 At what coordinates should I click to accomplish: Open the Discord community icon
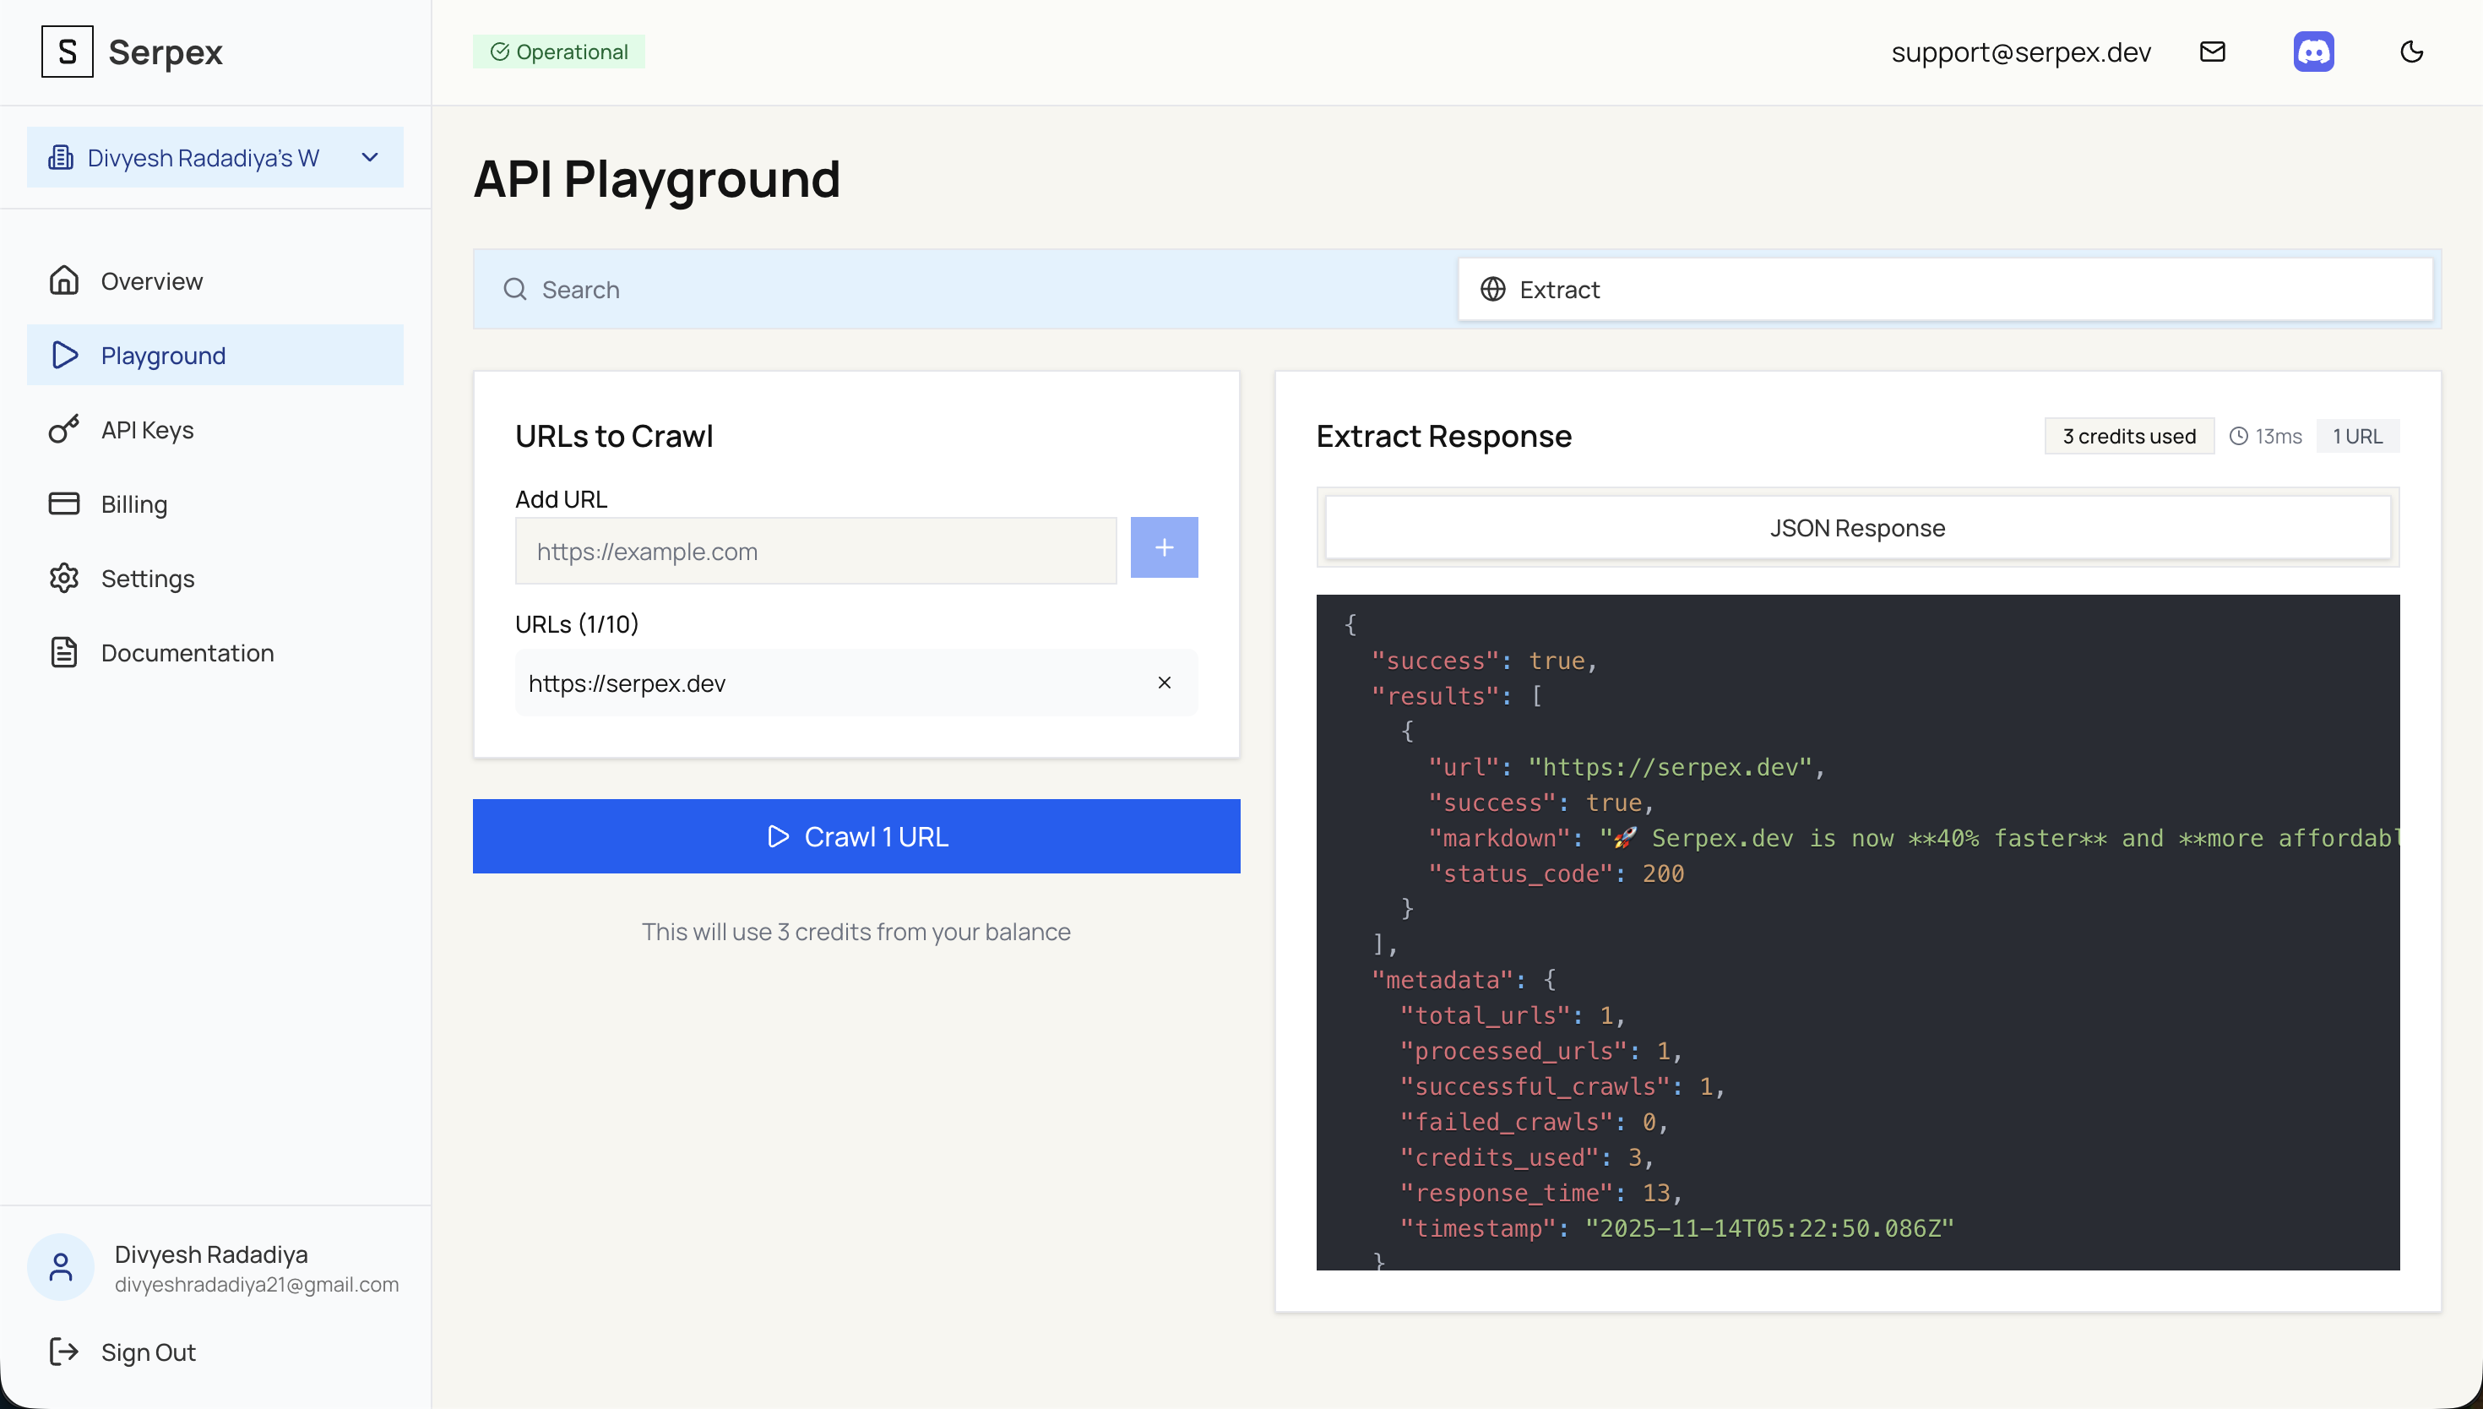[x=2314, y=52]
